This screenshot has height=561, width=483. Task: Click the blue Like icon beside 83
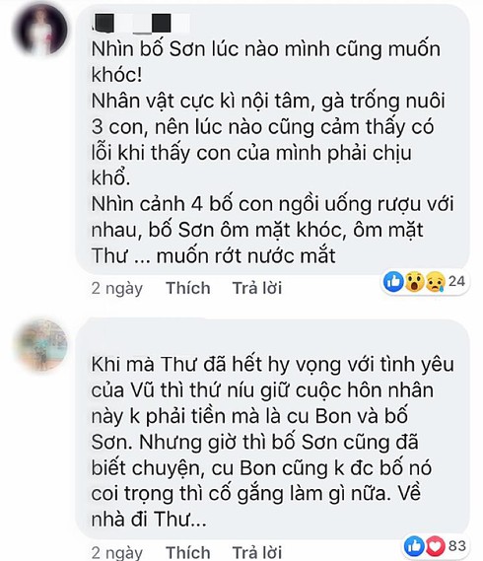(414, 546)
